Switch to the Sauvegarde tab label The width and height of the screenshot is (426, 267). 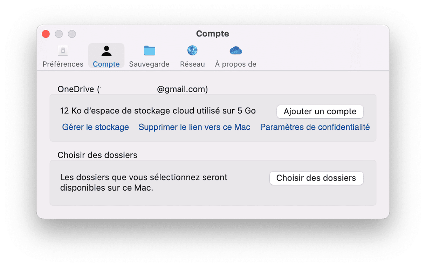click(x=149, y=64)
